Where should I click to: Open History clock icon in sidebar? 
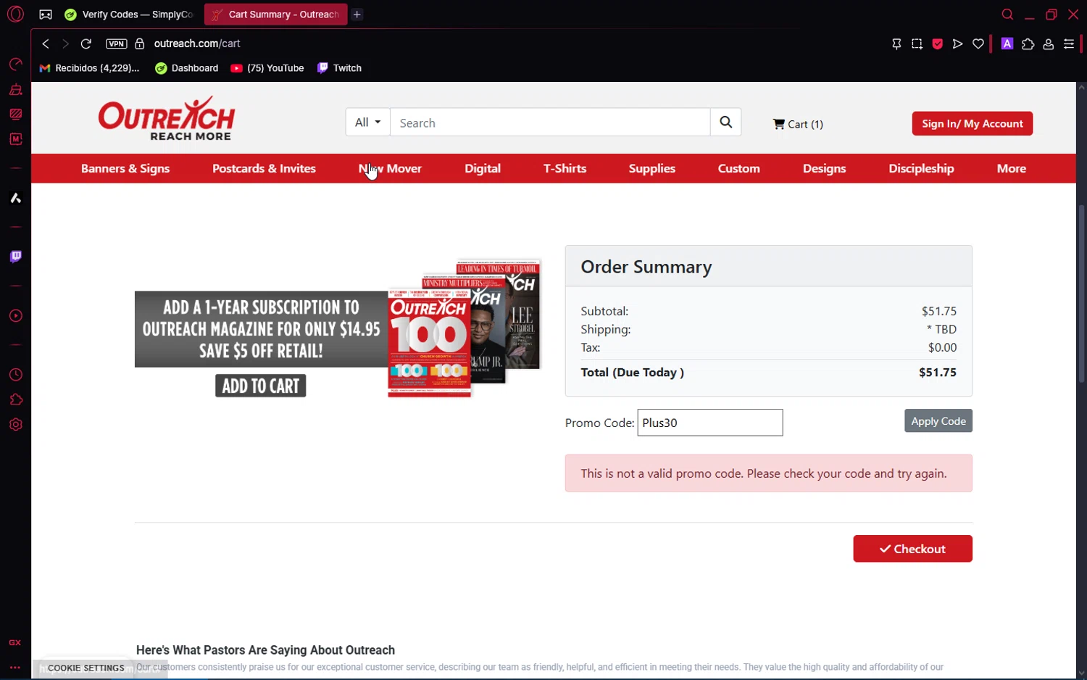click(15, 375)
